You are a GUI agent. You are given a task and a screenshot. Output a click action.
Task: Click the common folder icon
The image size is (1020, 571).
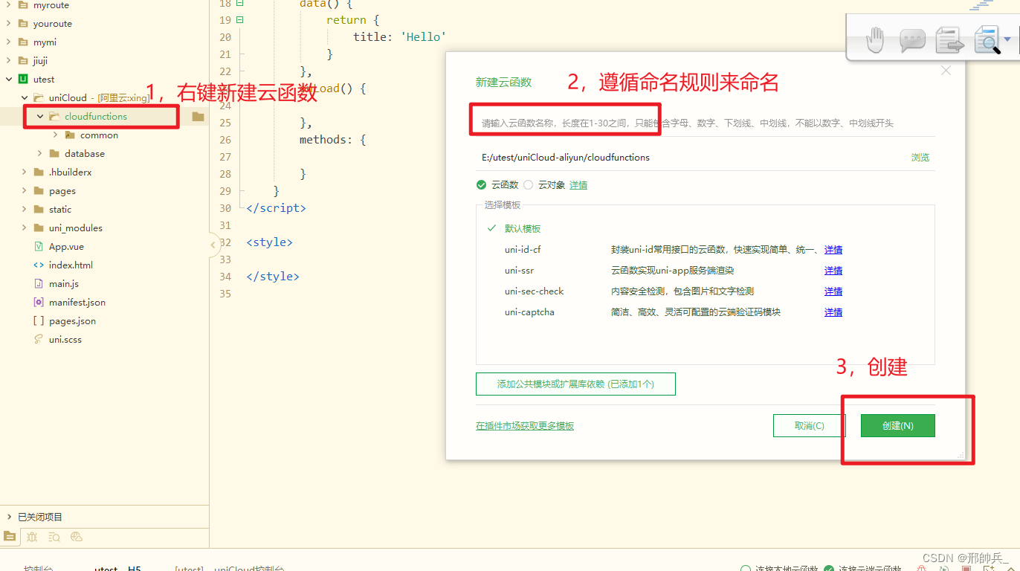point(70,135)
